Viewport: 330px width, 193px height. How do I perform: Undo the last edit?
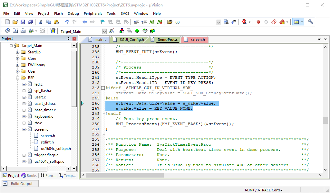(67, 22)
